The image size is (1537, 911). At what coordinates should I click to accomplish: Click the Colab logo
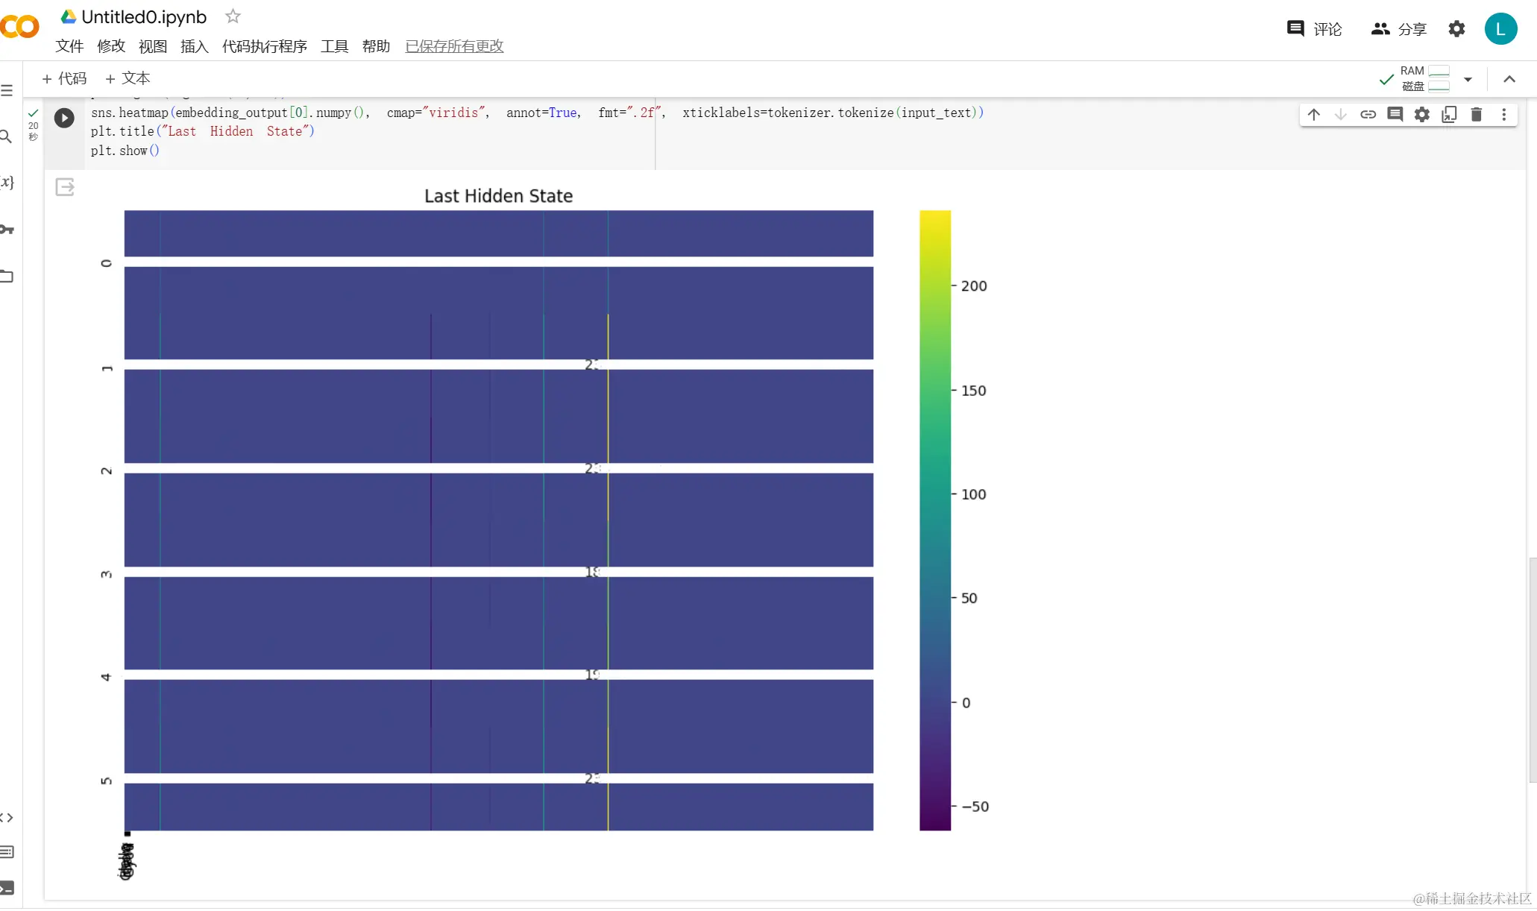(x=19, y=27)
